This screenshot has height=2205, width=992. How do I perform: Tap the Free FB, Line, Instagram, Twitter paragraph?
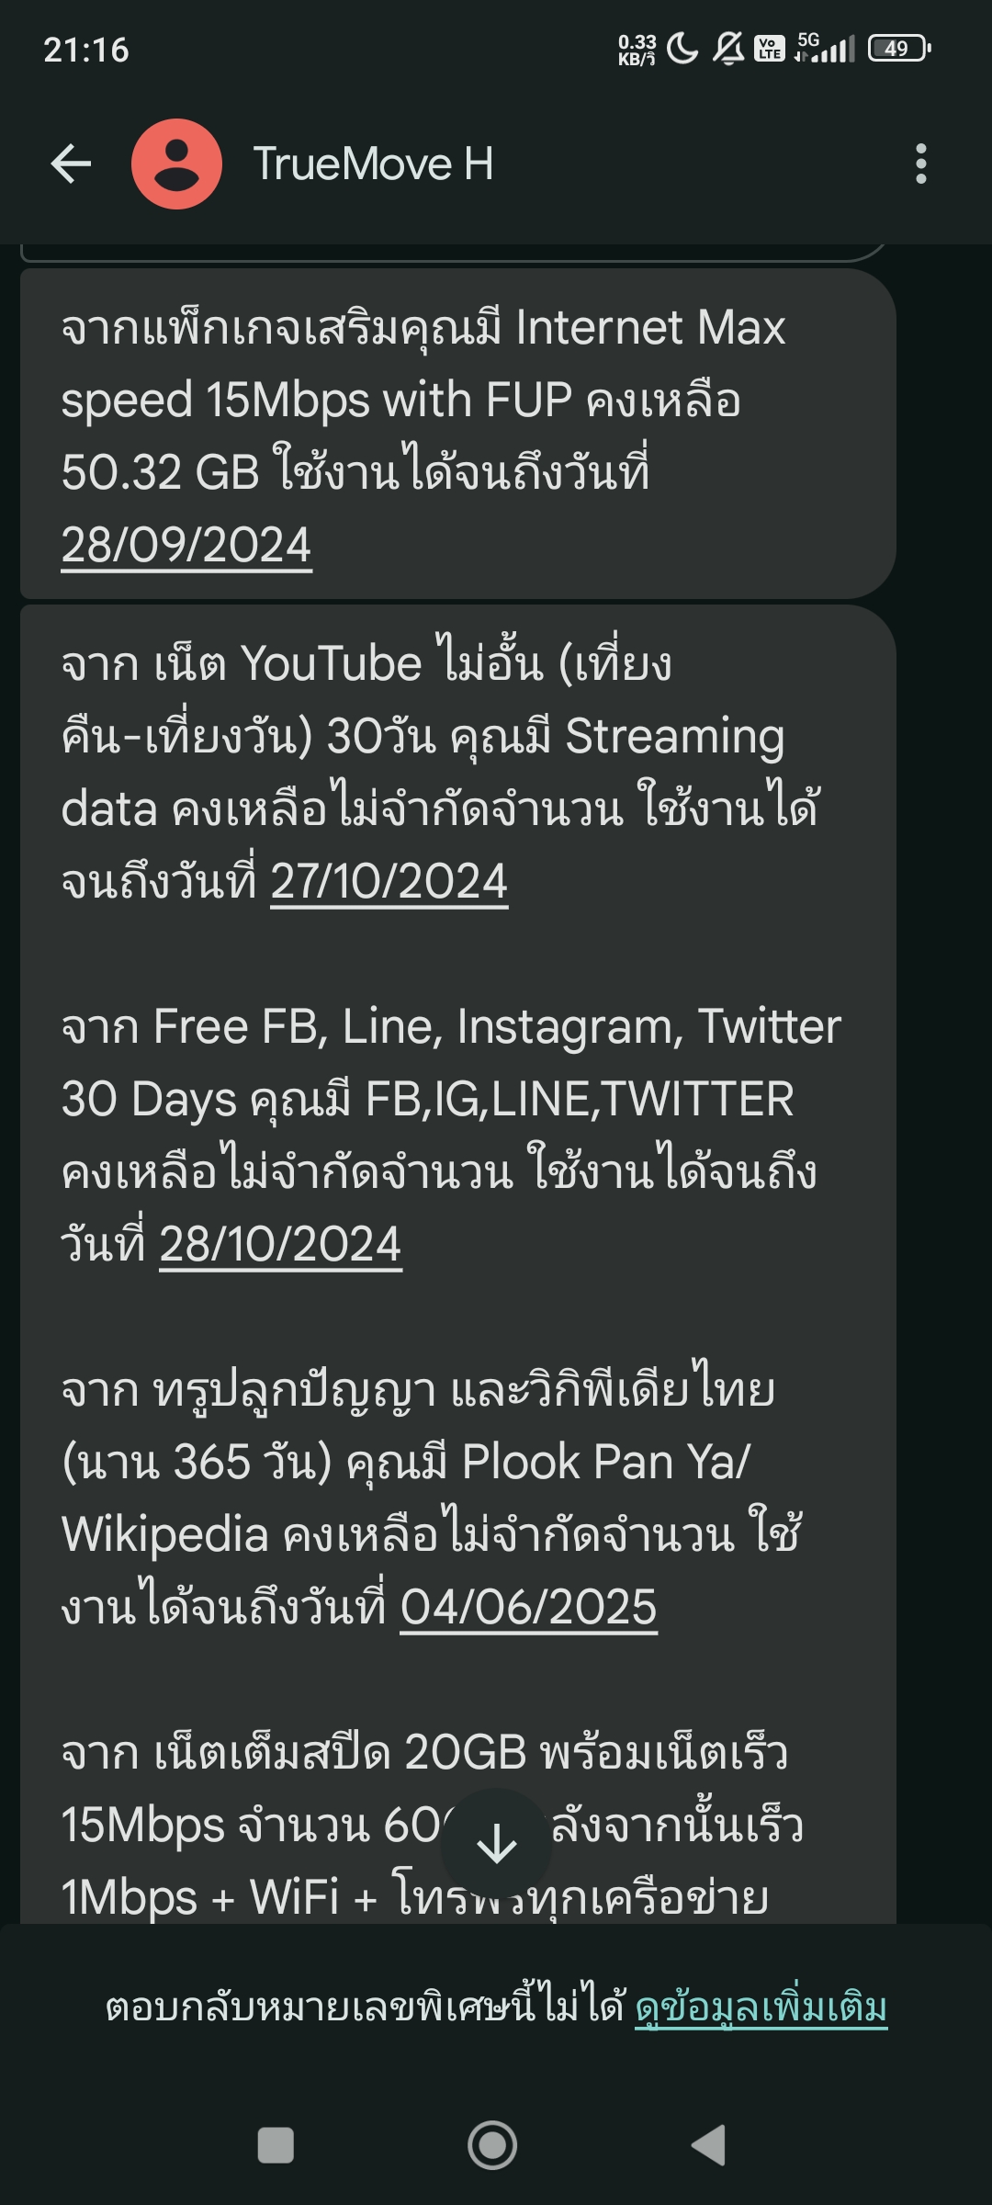(451, 1136)
